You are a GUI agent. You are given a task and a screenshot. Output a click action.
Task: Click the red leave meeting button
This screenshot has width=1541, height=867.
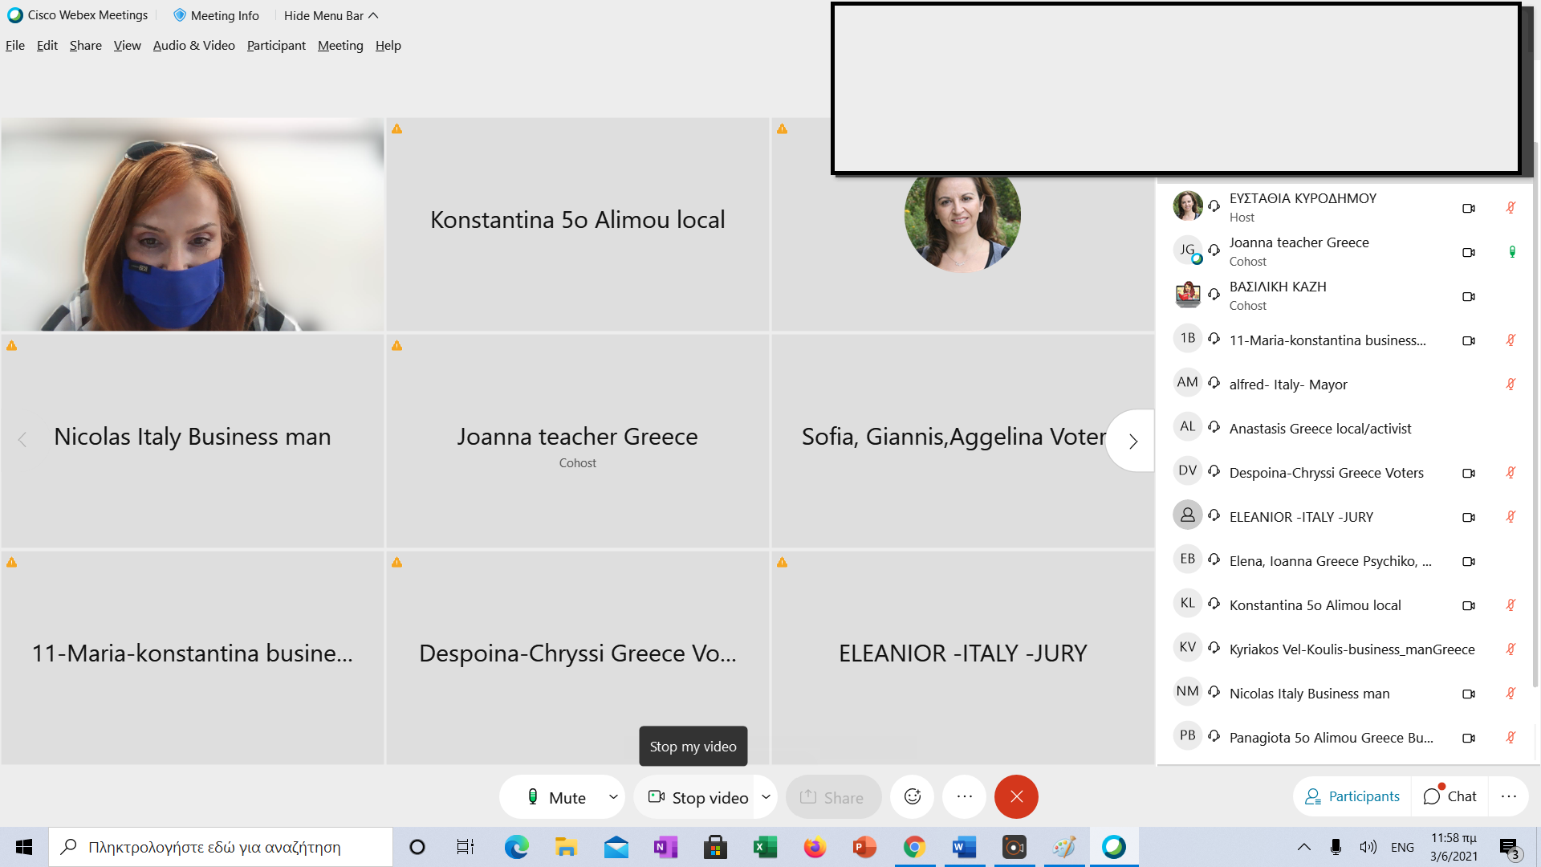pos(1016,796)
